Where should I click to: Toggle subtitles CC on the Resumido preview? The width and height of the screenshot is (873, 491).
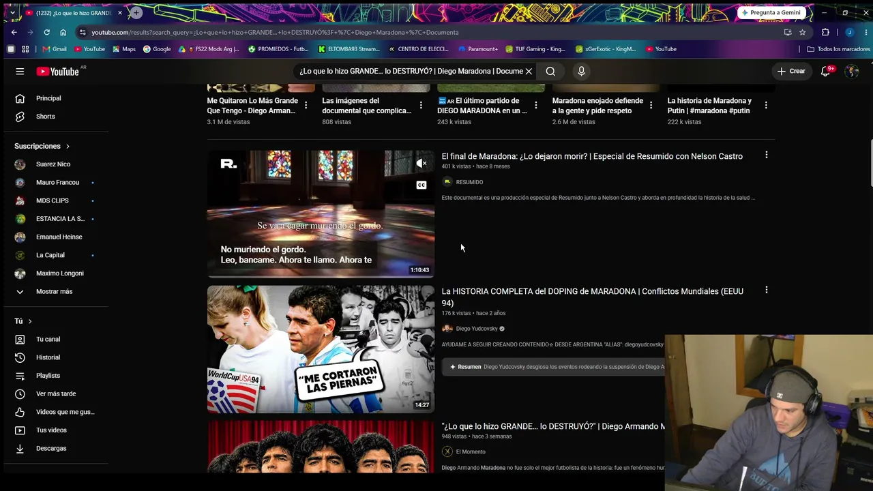click(x=421, y=185)
